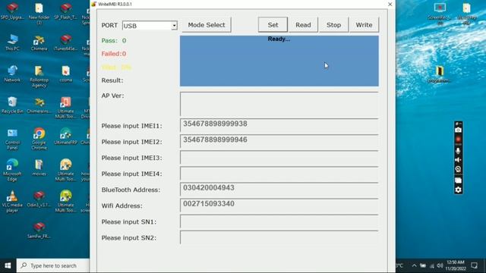This screenshot has width=486, height=273.
Task: Click the Pass: 0 counter text
Action: [x=114, y=40]
